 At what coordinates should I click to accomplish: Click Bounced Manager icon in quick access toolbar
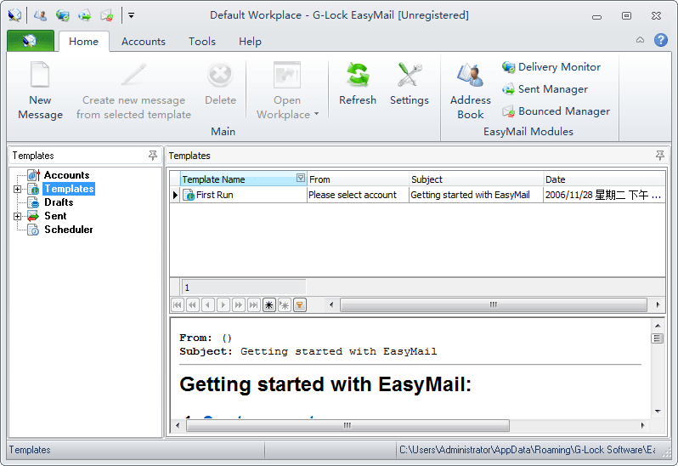(x=107, y=16)
